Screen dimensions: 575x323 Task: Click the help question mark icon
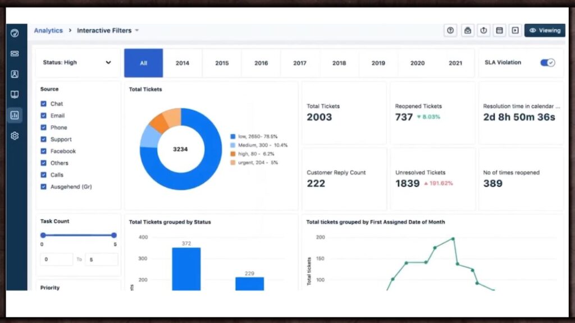450,30
